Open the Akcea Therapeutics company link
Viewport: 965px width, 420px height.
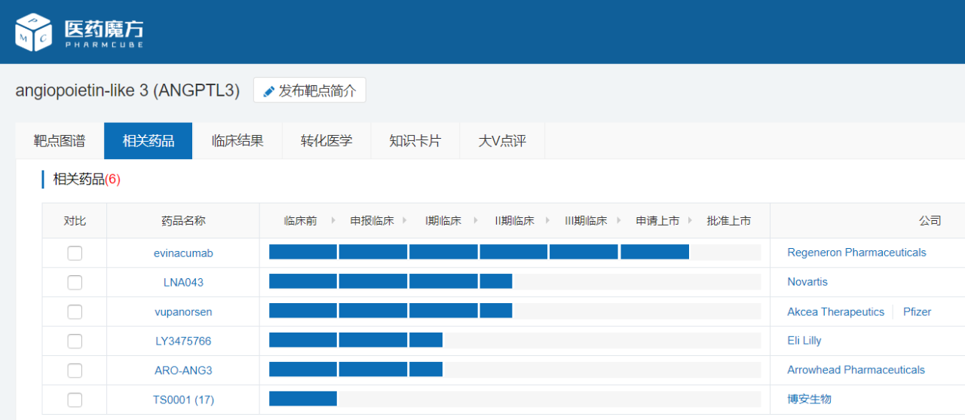click(x=835, y=311)
